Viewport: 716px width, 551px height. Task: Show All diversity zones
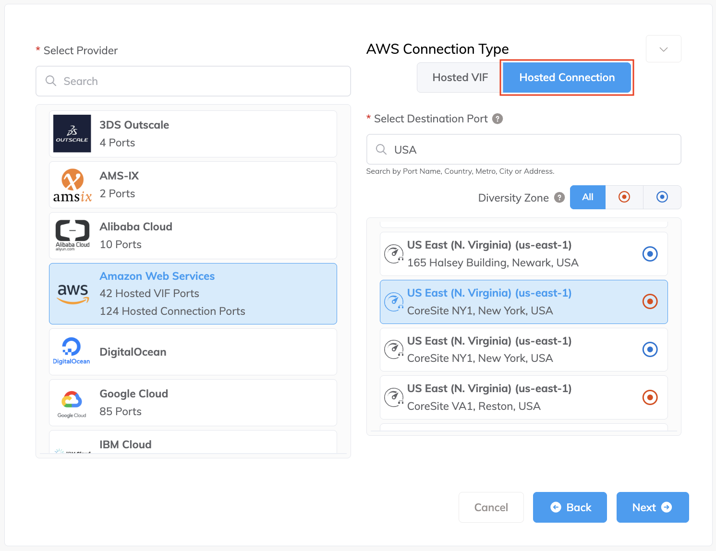[588, 197]
